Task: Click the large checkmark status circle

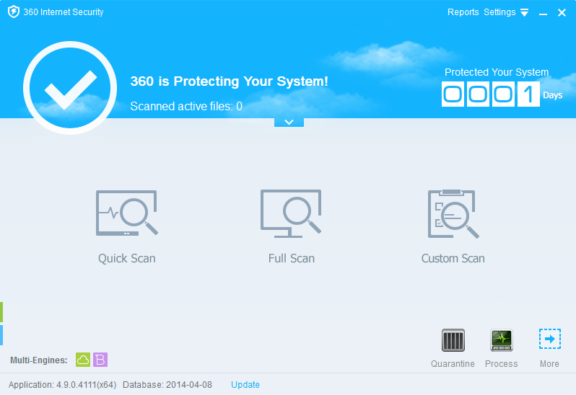Action: 70,88
